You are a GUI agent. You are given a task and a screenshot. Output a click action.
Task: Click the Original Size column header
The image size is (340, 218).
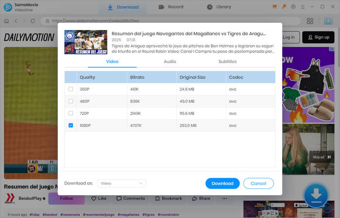click(x=201, y=77)
